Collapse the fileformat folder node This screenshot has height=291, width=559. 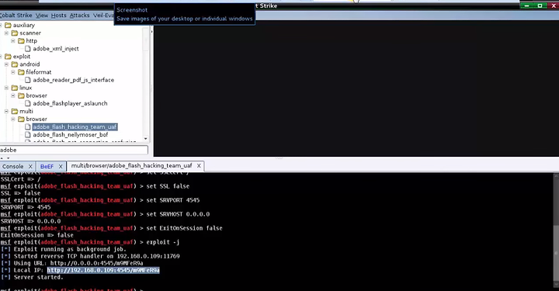coord(13,72)
